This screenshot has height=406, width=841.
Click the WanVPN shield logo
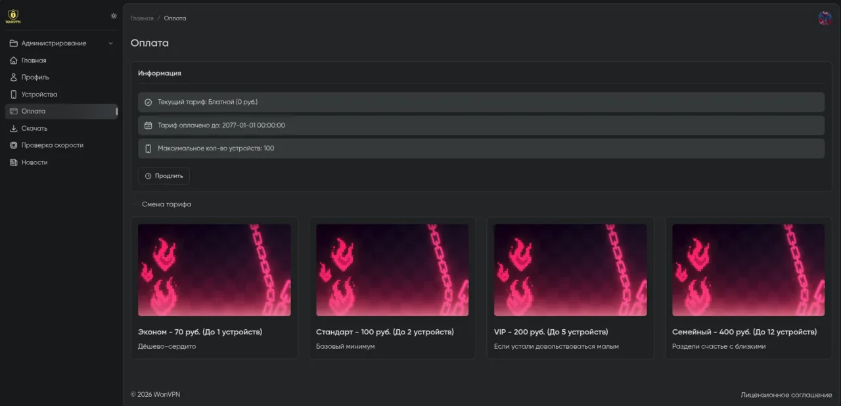point(13,16)
